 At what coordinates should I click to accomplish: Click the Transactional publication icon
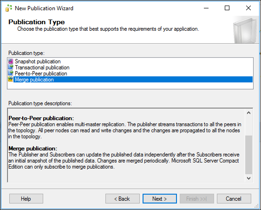(11, 67)
